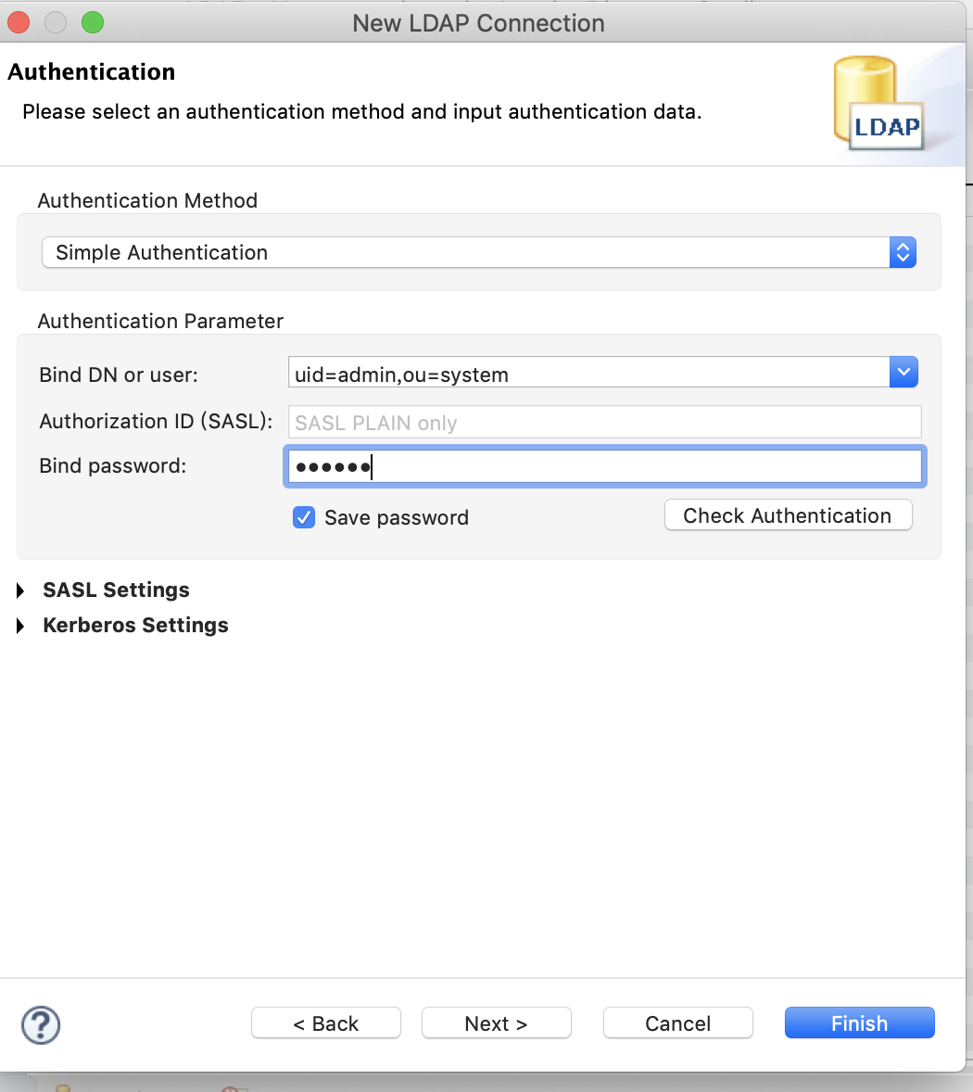Click the New LDAP Connection title bar
This screenshot has width=973, height=1092.
coord(477,22)
